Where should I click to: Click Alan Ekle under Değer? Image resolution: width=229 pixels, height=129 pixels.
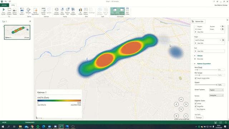[200, 43]
